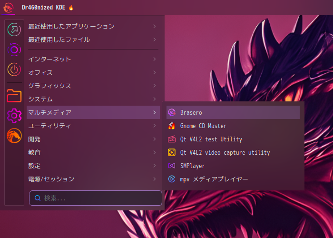
Task: Expand インターネット submenu chevron
Action: click(155, 59)
